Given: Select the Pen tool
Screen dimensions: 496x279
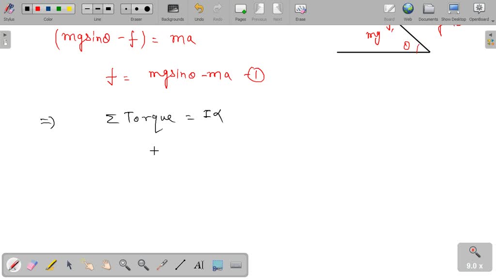Looking at the screenshot, I should (x=13, y=265).
